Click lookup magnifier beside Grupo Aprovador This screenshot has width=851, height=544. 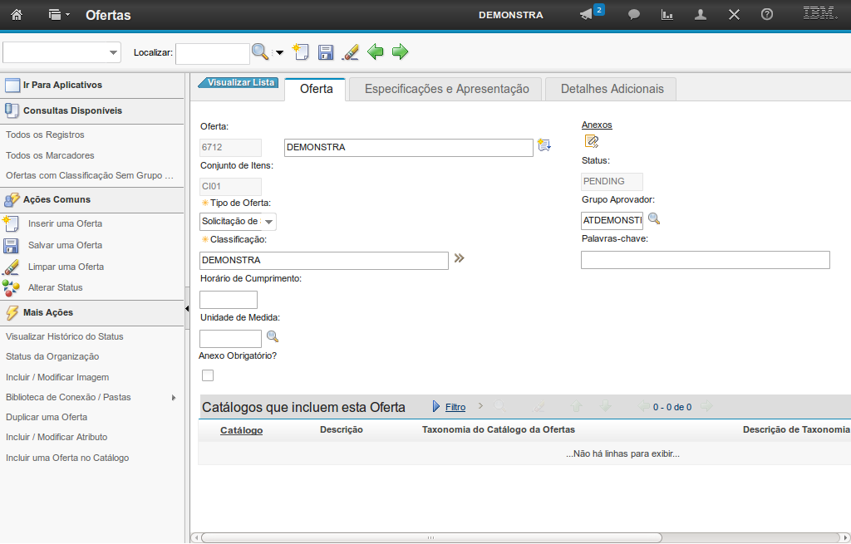pyautogui.click(x=654, y=219)
